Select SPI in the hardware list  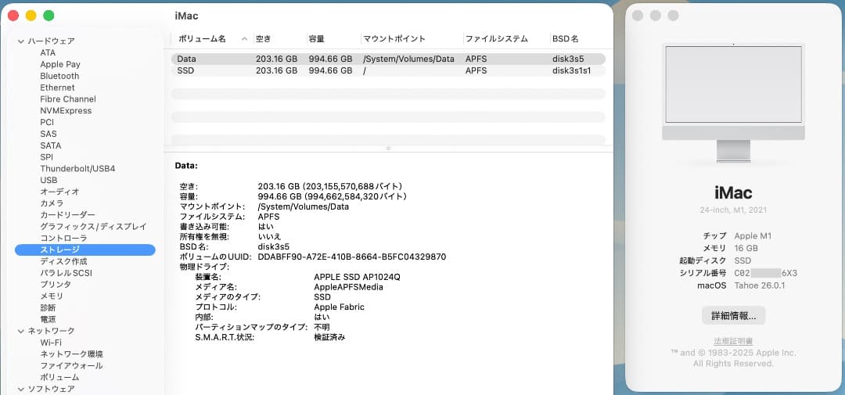pyautogui.click(x=46, y=156)
